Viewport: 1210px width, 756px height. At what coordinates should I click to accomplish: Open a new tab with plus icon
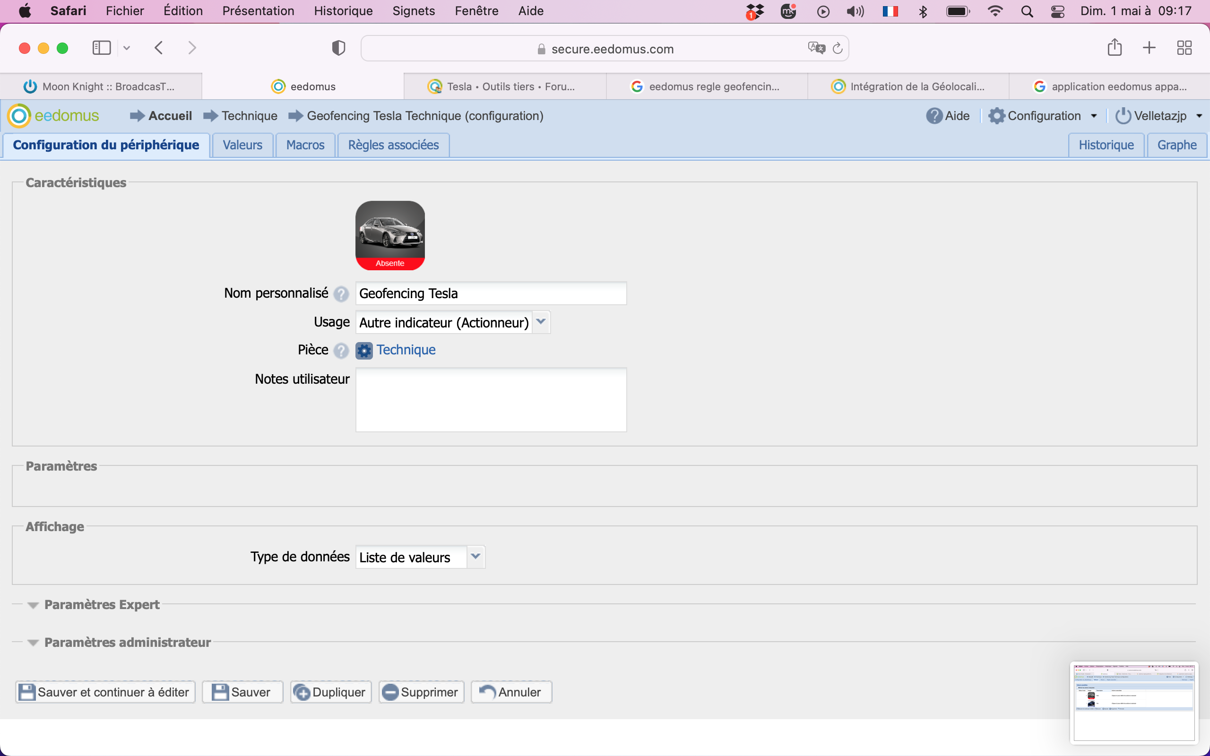pyautogui.click(x=1149, y=48)
